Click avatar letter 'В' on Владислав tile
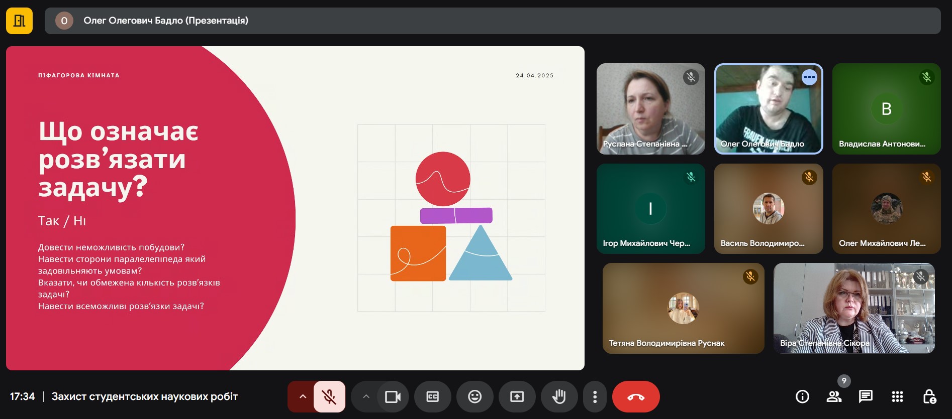 (x=887, y=109)
